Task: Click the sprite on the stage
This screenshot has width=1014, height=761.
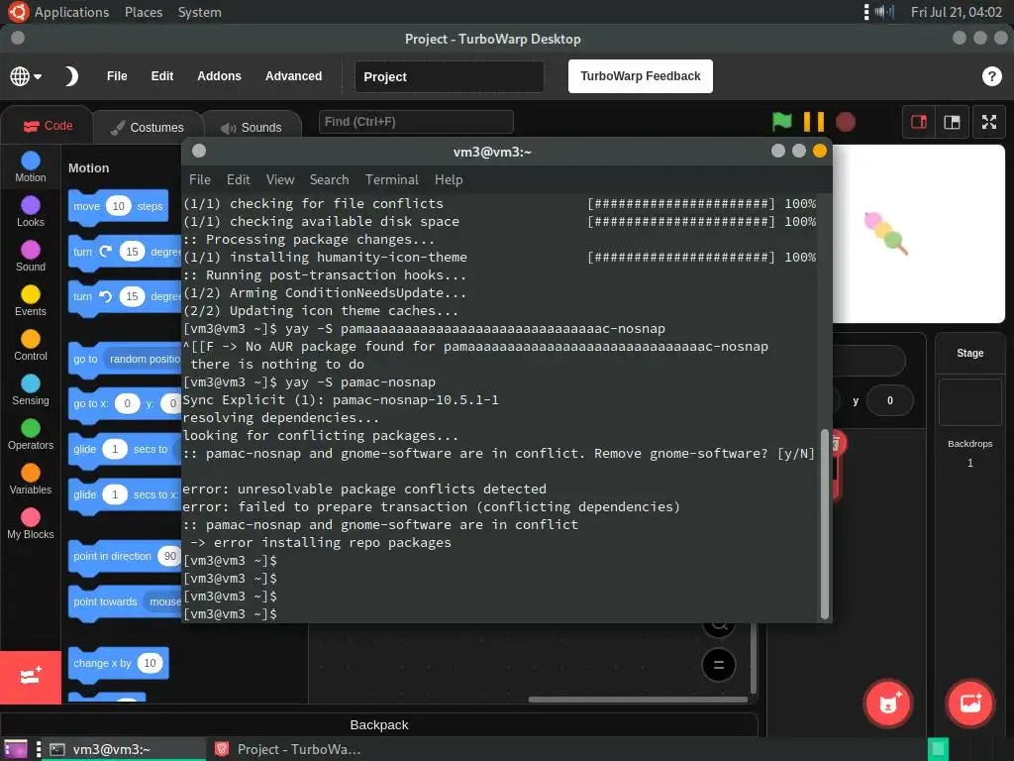Action: 886,233
